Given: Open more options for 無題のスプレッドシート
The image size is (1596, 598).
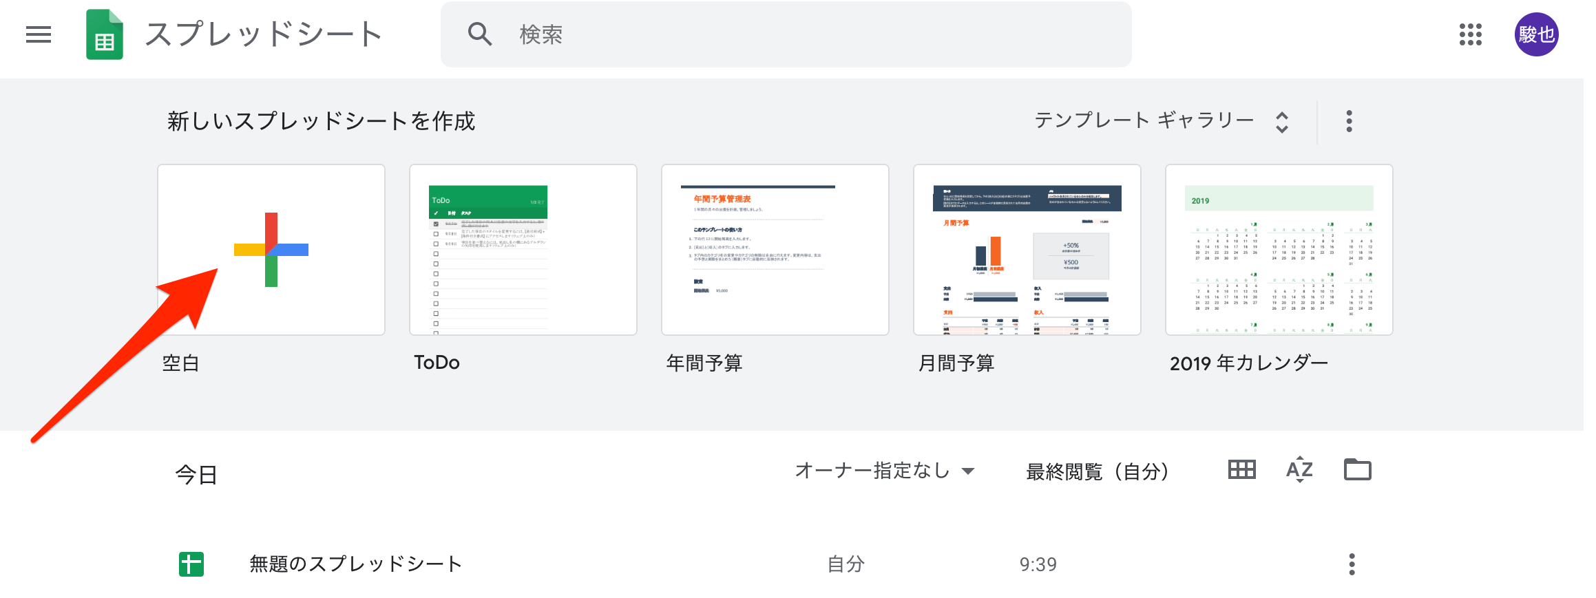Looking at the screenshot, I should pyautogui.click(x=1352, y=564).
